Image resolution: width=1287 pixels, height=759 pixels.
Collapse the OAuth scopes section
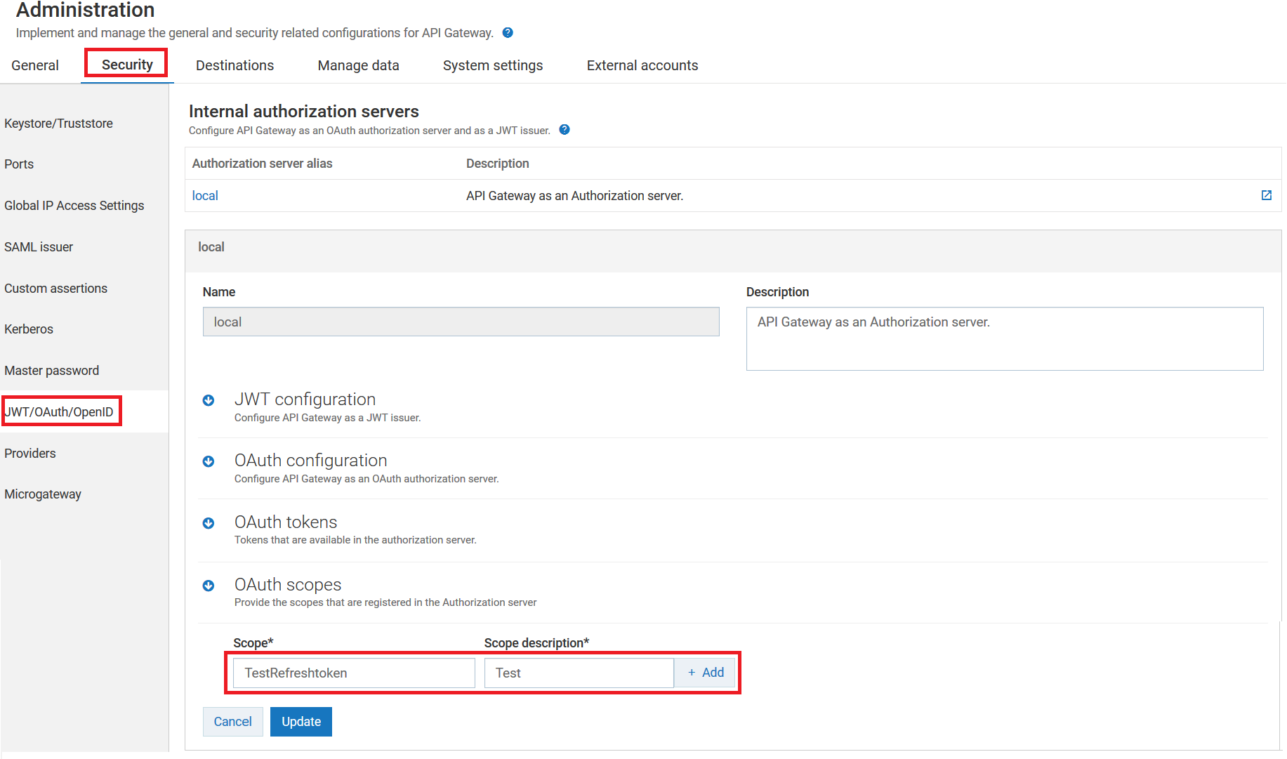[x=209, y=586]
